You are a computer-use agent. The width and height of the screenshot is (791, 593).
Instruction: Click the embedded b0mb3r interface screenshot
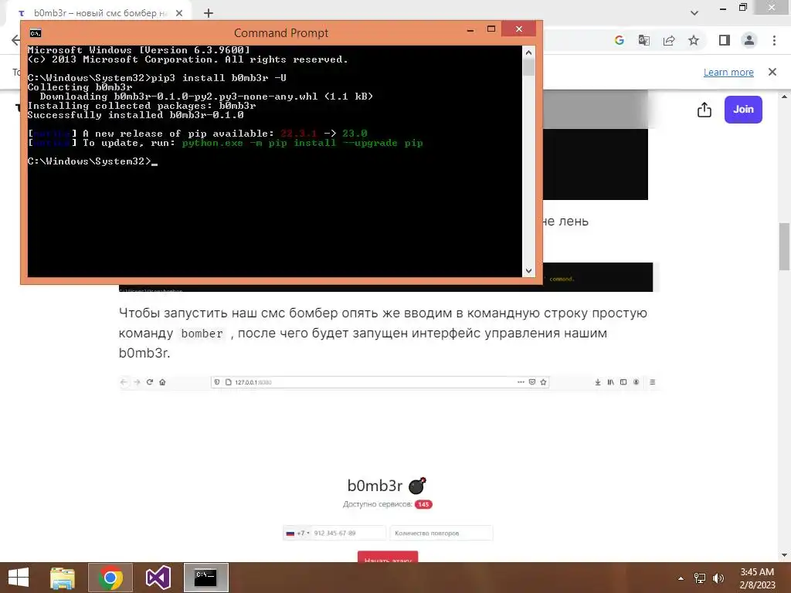coord(389,469)
